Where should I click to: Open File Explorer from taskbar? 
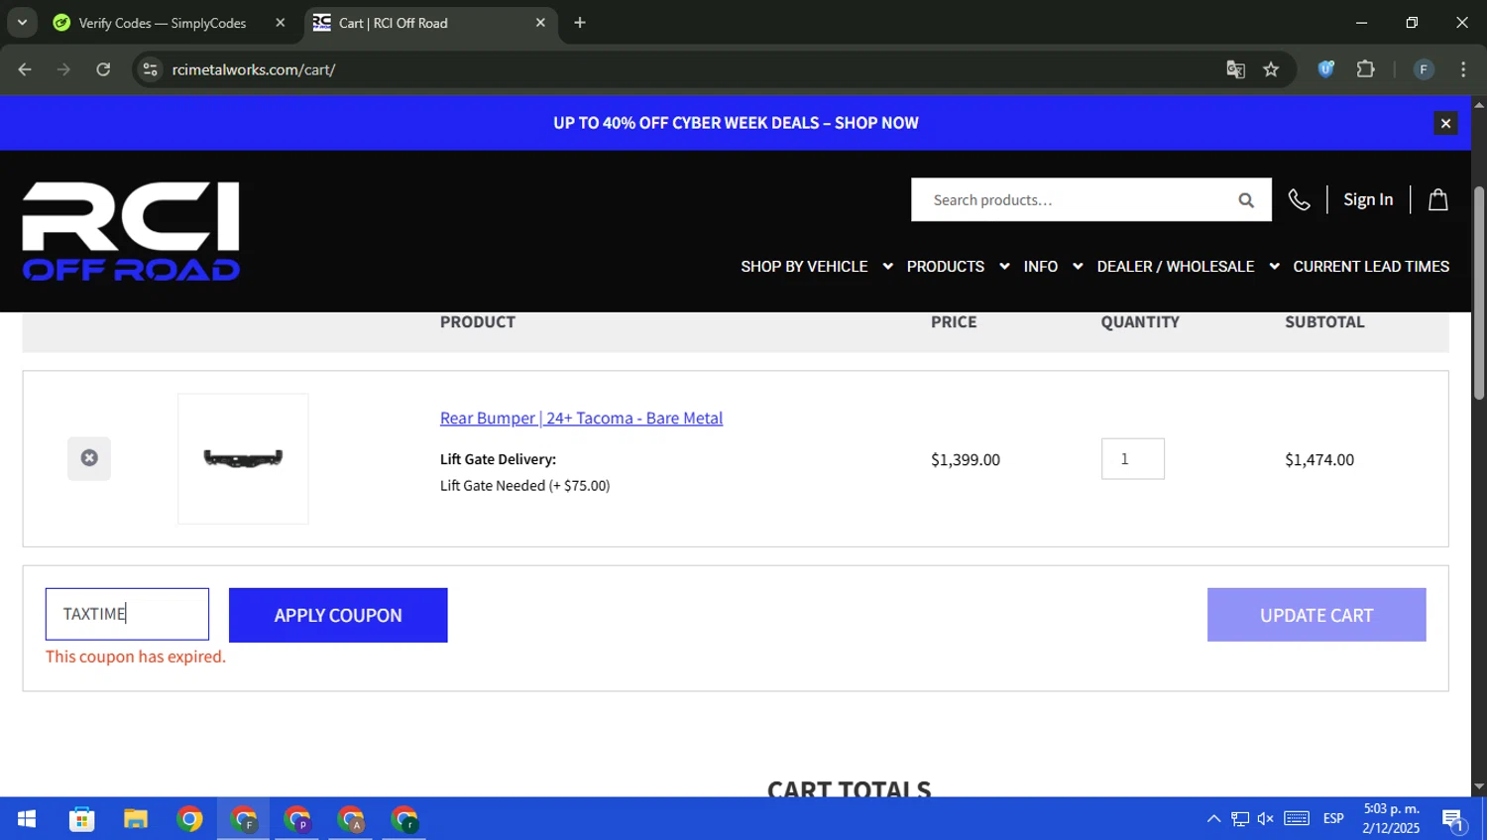point(136,819)
